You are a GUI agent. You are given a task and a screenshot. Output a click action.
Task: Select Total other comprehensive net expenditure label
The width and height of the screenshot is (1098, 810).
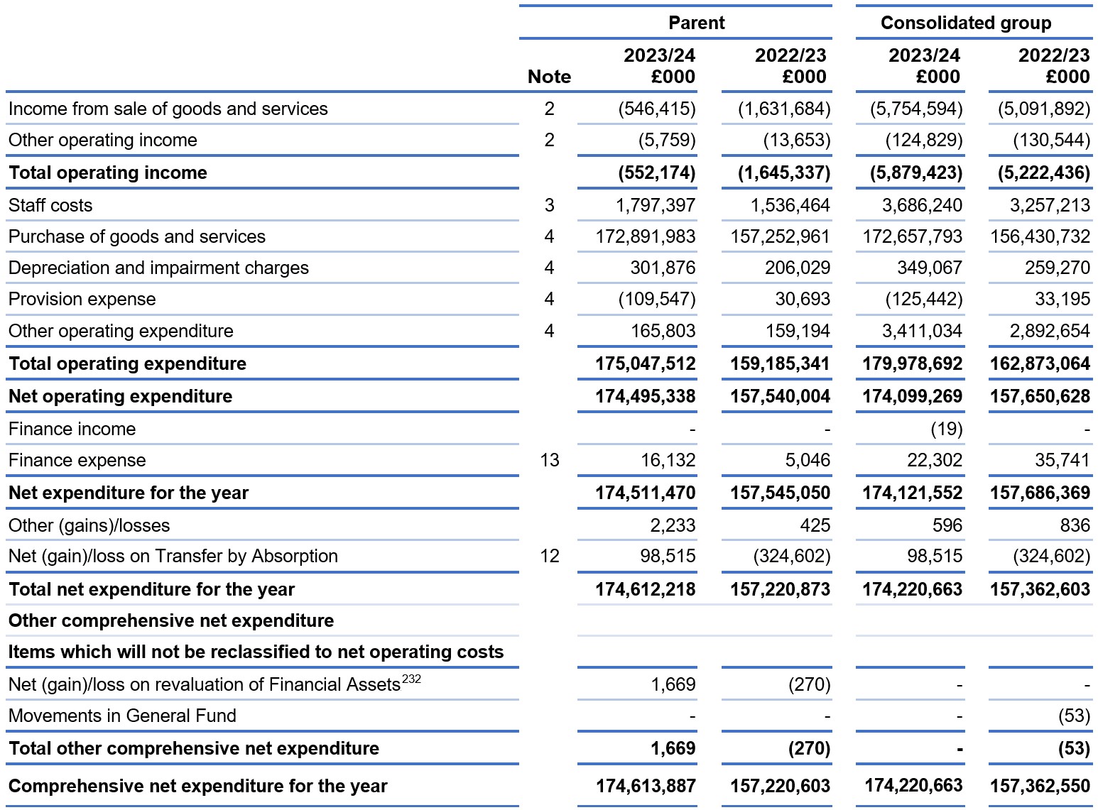(194, 748)
